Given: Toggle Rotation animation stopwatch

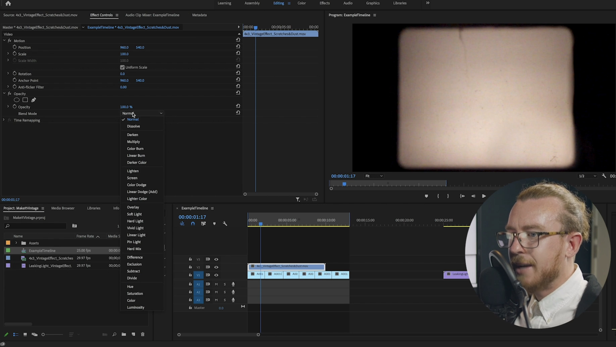Looking at the screenshot, I should click(14, 74).
